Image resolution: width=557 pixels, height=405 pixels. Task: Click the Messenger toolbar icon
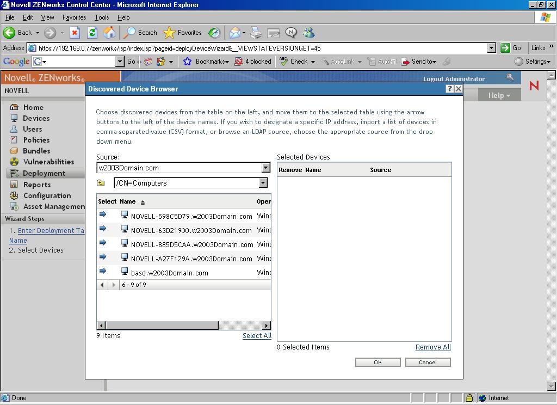coord(309,33)
